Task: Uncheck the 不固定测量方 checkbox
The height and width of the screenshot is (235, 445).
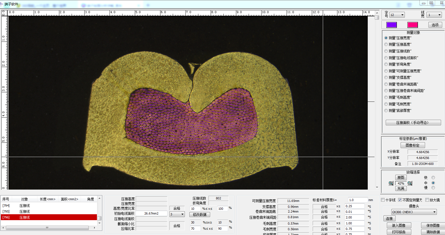Action: coord(400,200)
